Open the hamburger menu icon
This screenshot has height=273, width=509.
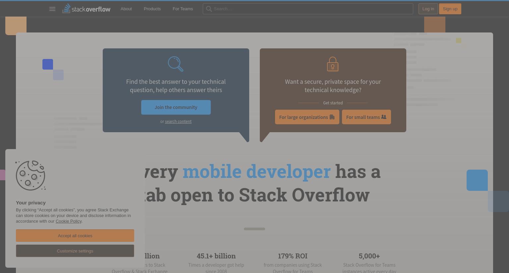52,9
